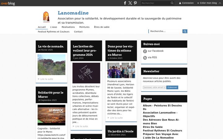This screenshot has width=223, height=139.
Task: Open the Réalisations menu item
Action: [x=68, y=27]
